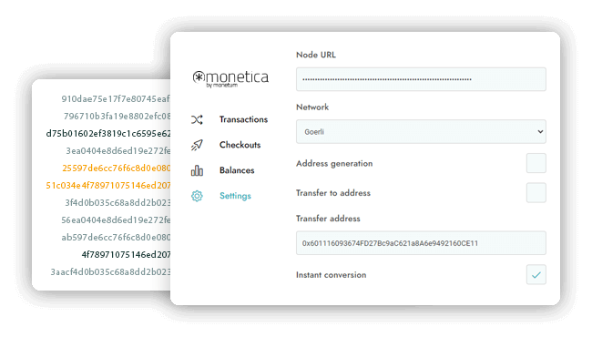Select orange hash 25597de6cc76f6c8d0e080
Image resolution: width=592 pixels, height=337 pixels.
click(x=117, y=168)
